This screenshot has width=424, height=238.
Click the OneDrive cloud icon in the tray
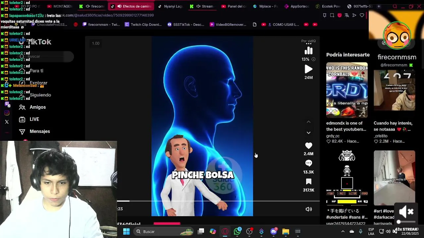point(352,232)
